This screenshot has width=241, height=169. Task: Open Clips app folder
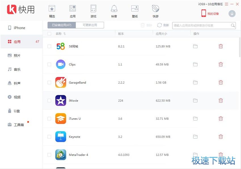pos(195,64)
